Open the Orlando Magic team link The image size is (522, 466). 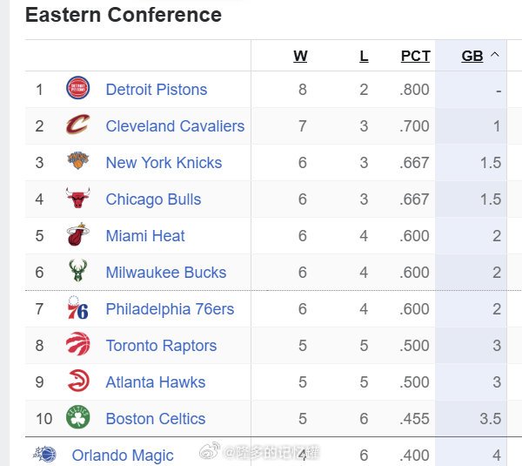[123, 456]
